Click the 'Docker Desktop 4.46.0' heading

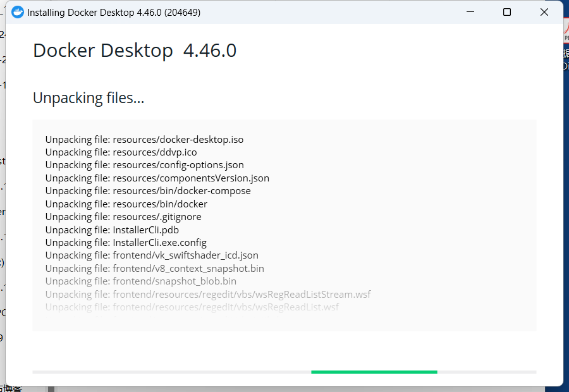click(135, 51)
